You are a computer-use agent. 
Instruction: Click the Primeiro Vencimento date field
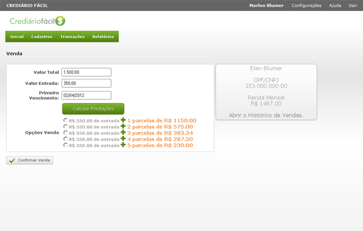[x=87, y=95]
